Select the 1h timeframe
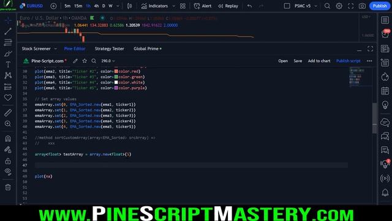 88,6
